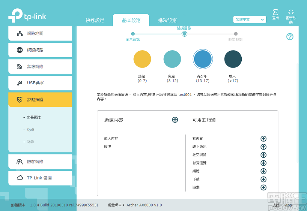The width and height of the screenshot is (307, 211).
Task: Switch to the 進階設定 tab
Action: 167,20
